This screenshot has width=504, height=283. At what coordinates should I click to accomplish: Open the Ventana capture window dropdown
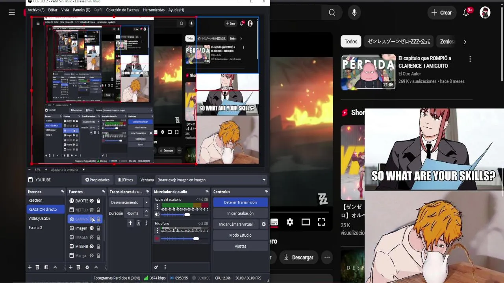(x=211, y=180)
